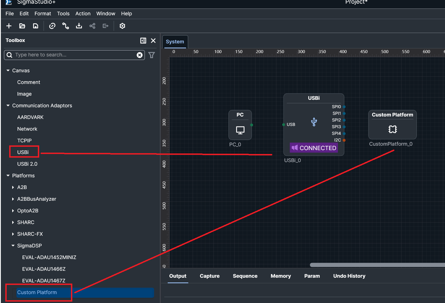Click the Open folder toolbar icon

tap(22, 26)
